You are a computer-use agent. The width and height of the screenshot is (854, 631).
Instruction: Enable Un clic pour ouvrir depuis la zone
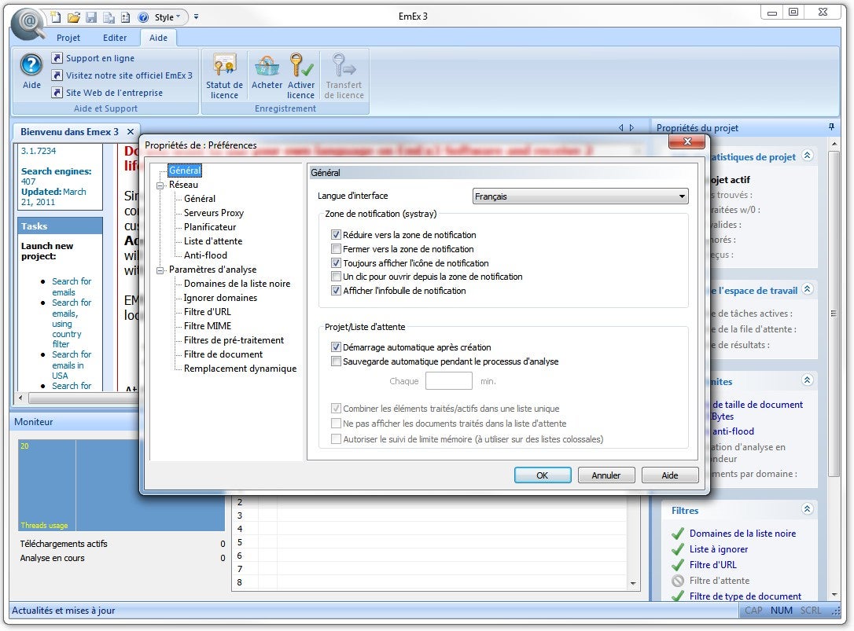point(336,277)
